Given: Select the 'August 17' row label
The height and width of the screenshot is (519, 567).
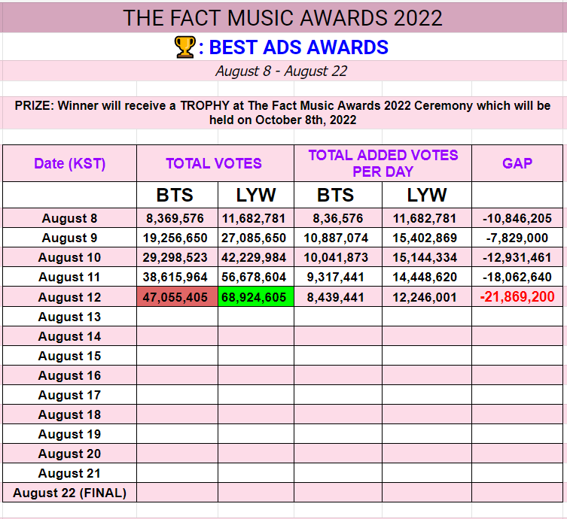Looking at the screenshot, I should click(70, 394).
